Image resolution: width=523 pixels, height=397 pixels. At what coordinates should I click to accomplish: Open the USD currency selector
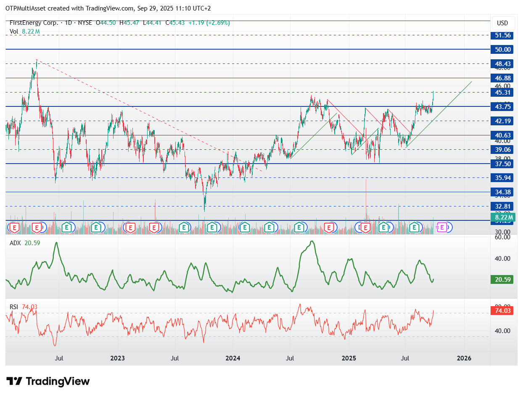click(x=502, y=23)
